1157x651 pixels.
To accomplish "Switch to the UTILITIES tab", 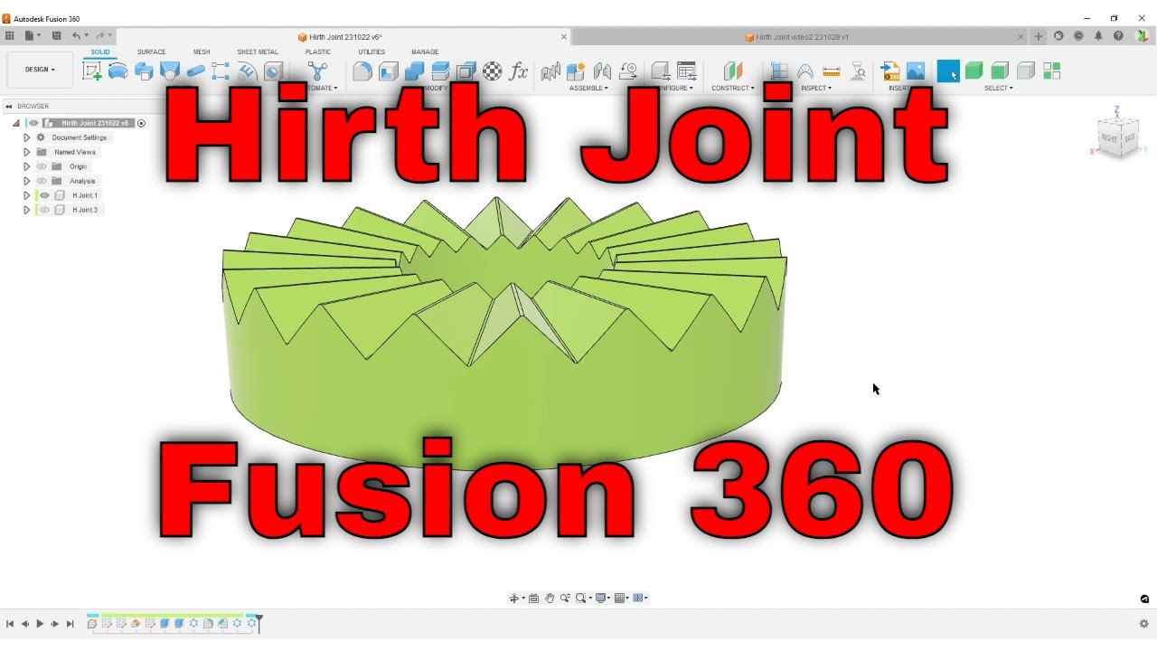I will (372, 52).
